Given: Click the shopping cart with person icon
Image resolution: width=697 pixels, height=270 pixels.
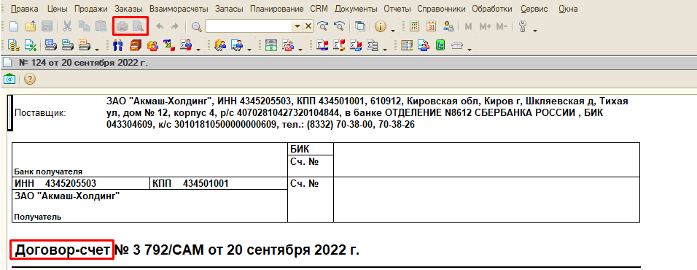Looking at the screenshot, I should click(220, 45).
